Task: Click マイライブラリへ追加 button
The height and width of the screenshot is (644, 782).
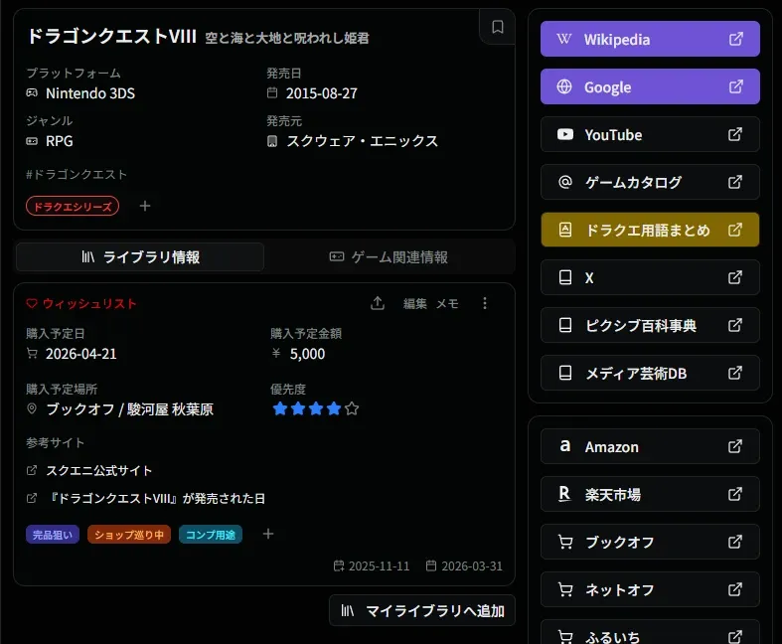Action: (x=422, y=610)
